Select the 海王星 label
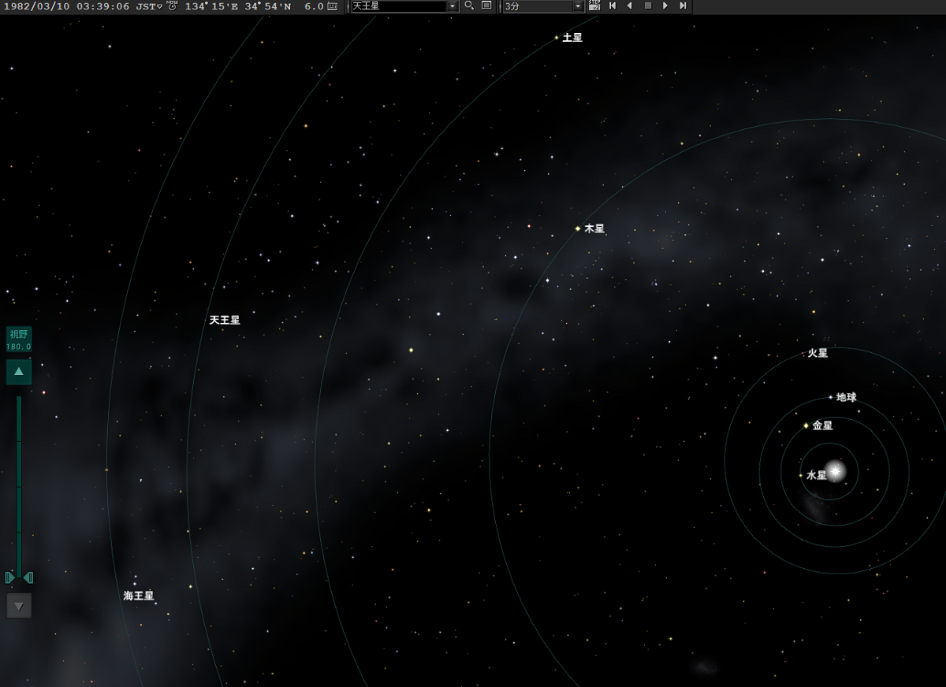Screen dimensions: 946x687 point(139,596)
